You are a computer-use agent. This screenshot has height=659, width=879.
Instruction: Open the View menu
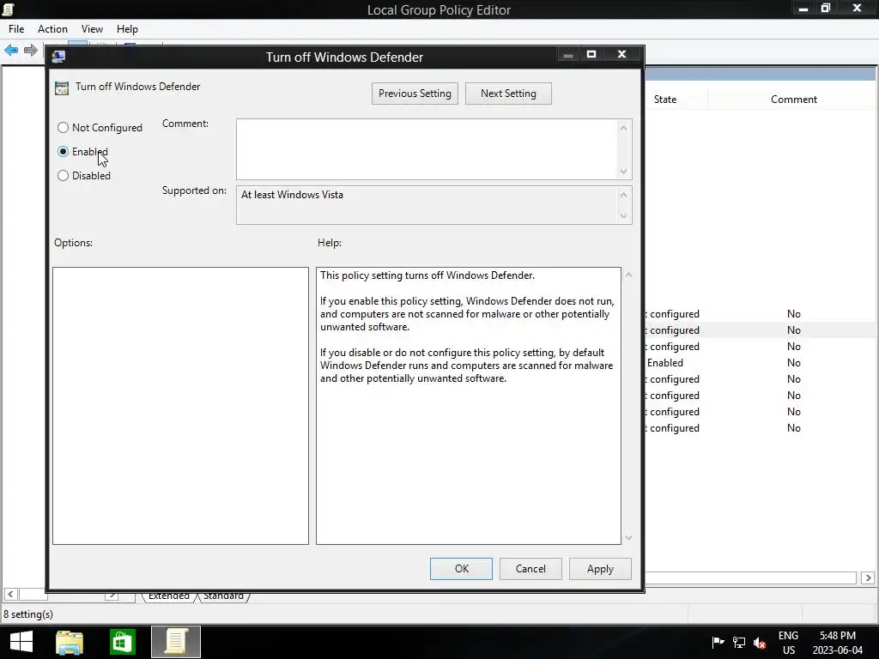[x=92, y=29]
